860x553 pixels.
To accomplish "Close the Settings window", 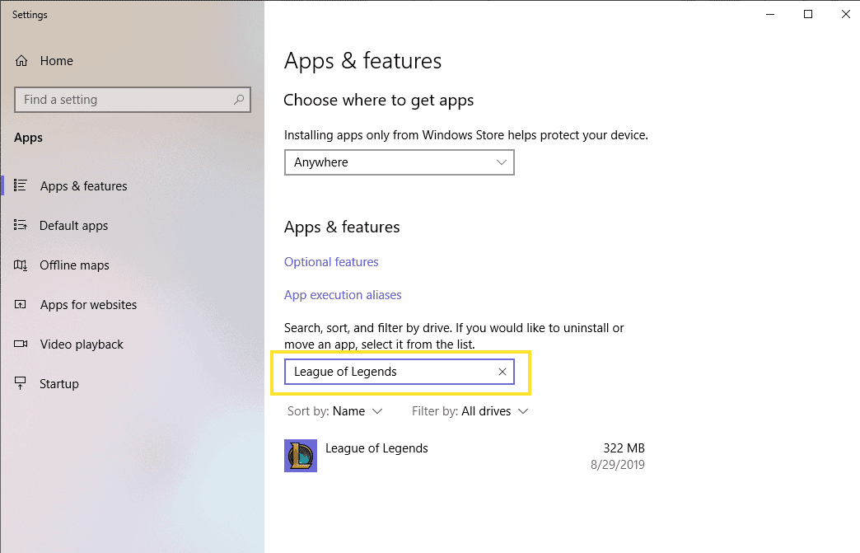I will click(845, 14).
